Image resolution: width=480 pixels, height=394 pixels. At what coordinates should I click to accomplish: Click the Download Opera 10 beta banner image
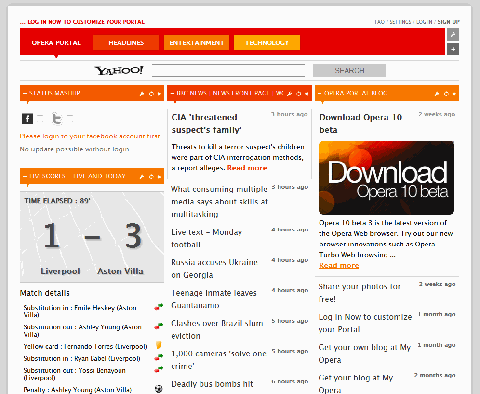(386, 177)
